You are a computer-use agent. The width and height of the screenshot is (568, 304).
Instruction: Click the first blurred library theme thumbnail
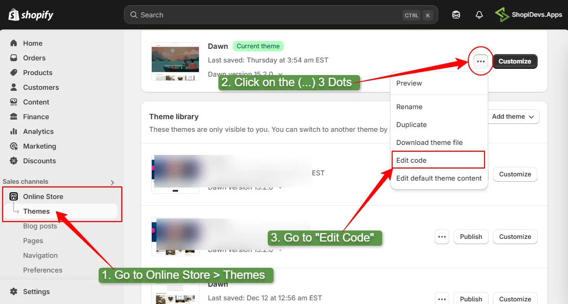pyautogui.click(x=175, y=174)
